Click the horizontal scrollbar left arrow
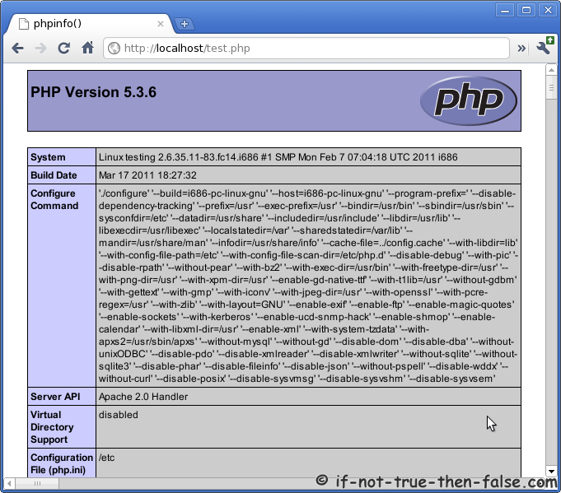Image resolution: width=561 pixels, height=493 pixels. click(9, 483)
